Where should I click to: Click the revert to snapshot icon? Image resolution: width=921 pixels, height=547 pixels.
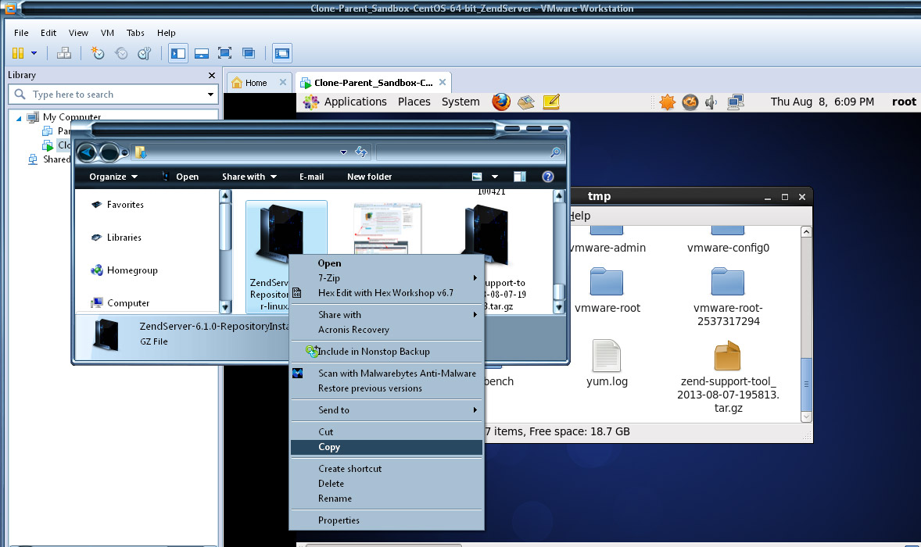121,53
